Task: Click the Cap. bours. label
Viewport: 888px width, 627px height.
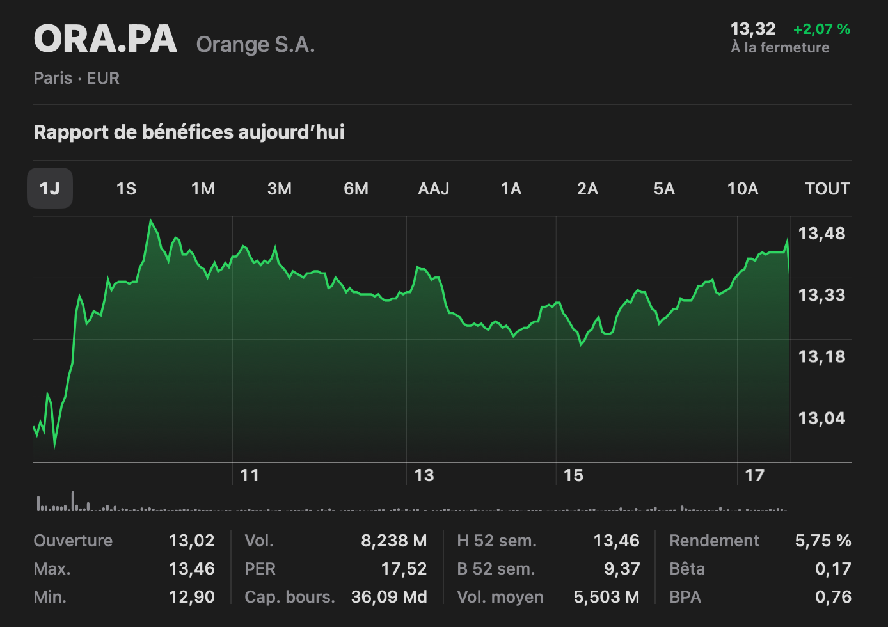Action: [x=290, y=597]
